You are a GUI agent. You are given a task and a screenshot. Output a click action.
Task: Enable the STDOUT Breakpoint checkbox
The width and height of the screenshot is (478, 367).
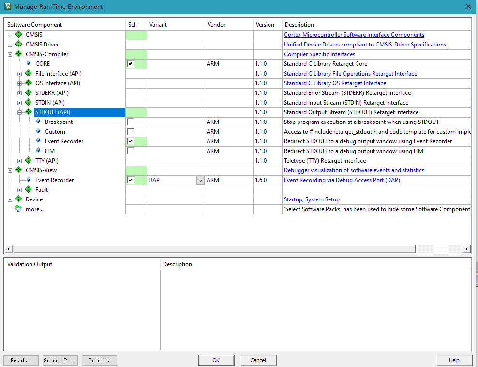[130, 122]
